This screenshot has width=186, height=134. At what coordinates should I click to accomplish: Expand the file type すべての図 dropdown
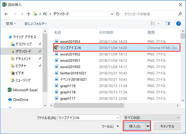coord(152,118)
